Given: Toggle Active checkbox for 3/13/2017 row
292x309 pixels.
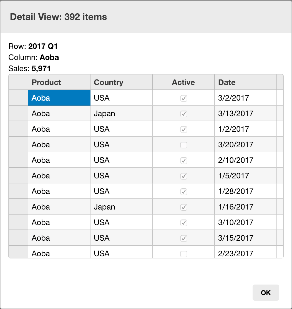Looking at the screenshot, I should point(183,114).
